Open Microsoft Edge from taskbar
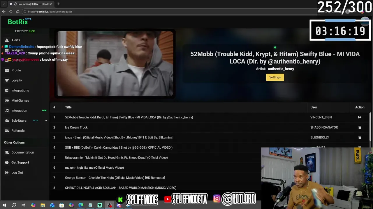The height and width of the screenshot is (209, 373). point(81,205)
